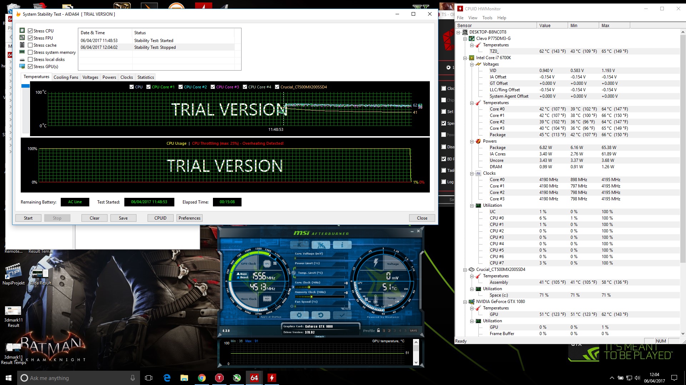
Task: Click the Start button in AIDA64
Action: coord(28,218)
